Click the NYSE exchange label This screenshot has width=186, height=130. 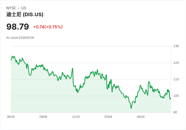(11, 8)
